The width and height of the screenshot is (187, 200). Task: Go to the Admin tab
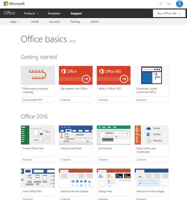click(95, 21)
